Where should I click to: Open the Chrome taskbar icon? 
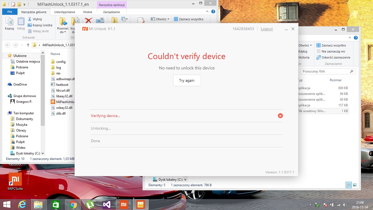[73, 205]
